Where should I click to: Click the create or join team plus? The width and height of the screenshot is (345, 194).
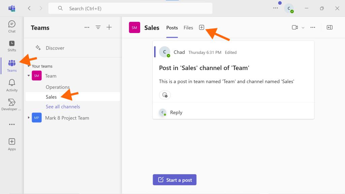(x=109, y=27)
